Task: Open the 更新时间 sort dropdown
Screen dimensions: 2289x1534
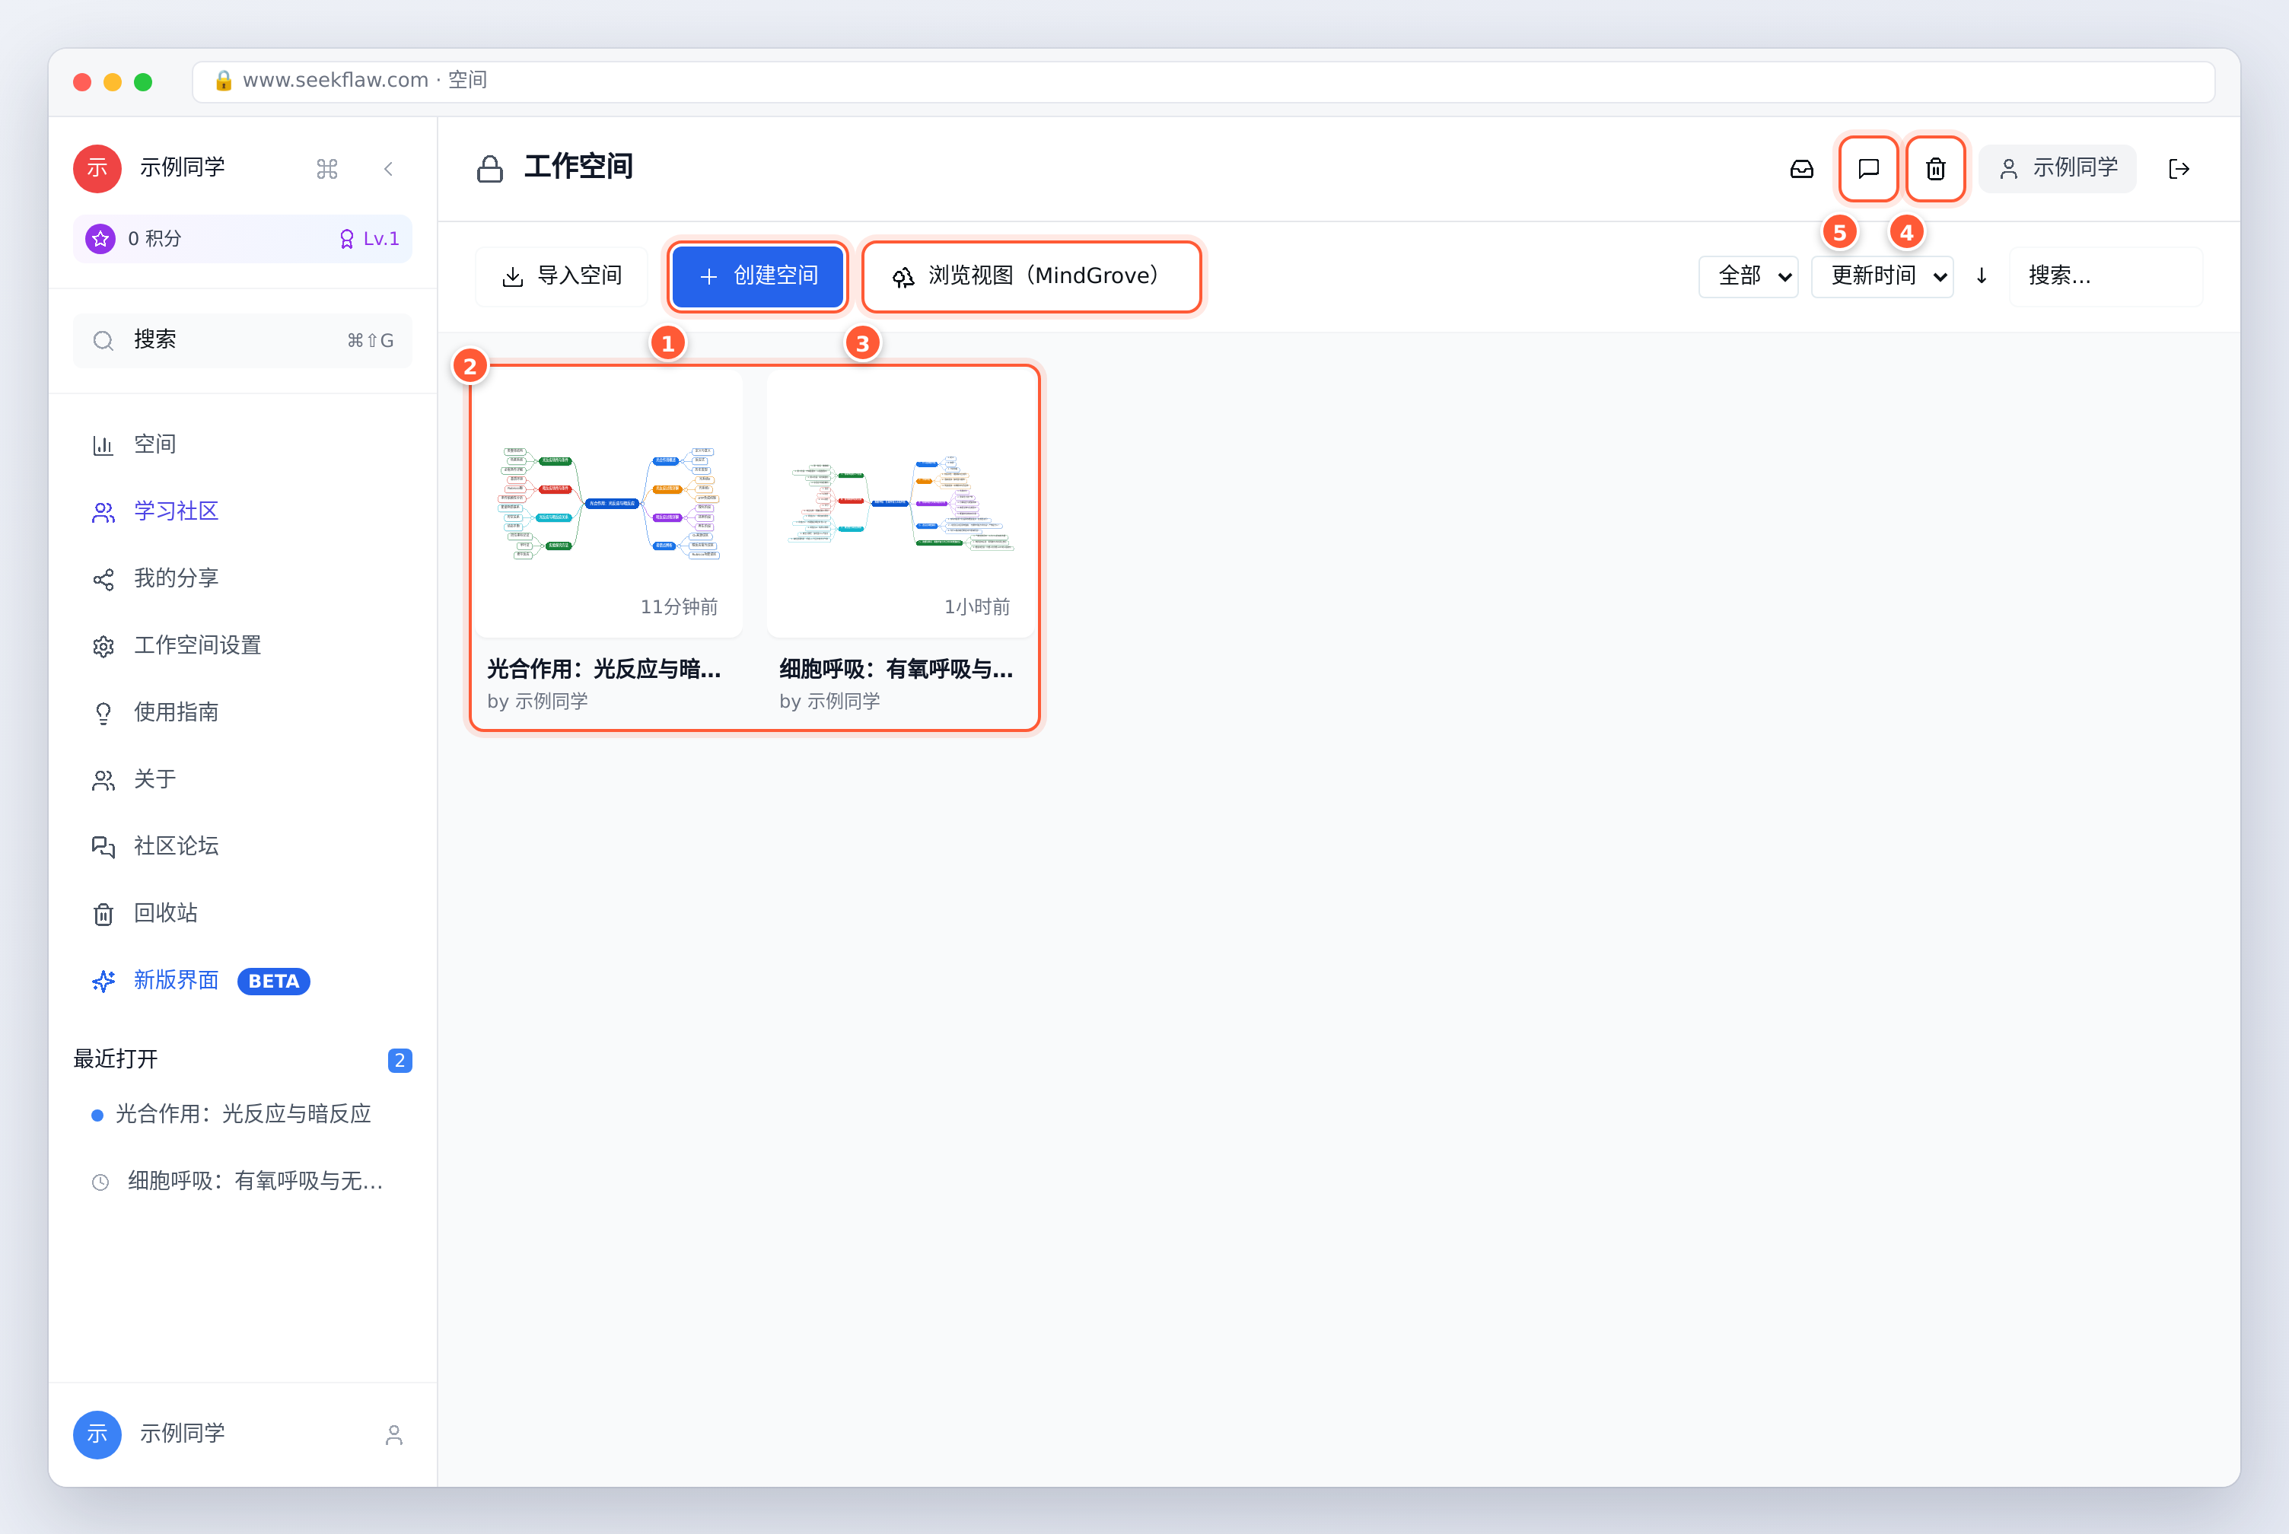Action: (1882, 277)
